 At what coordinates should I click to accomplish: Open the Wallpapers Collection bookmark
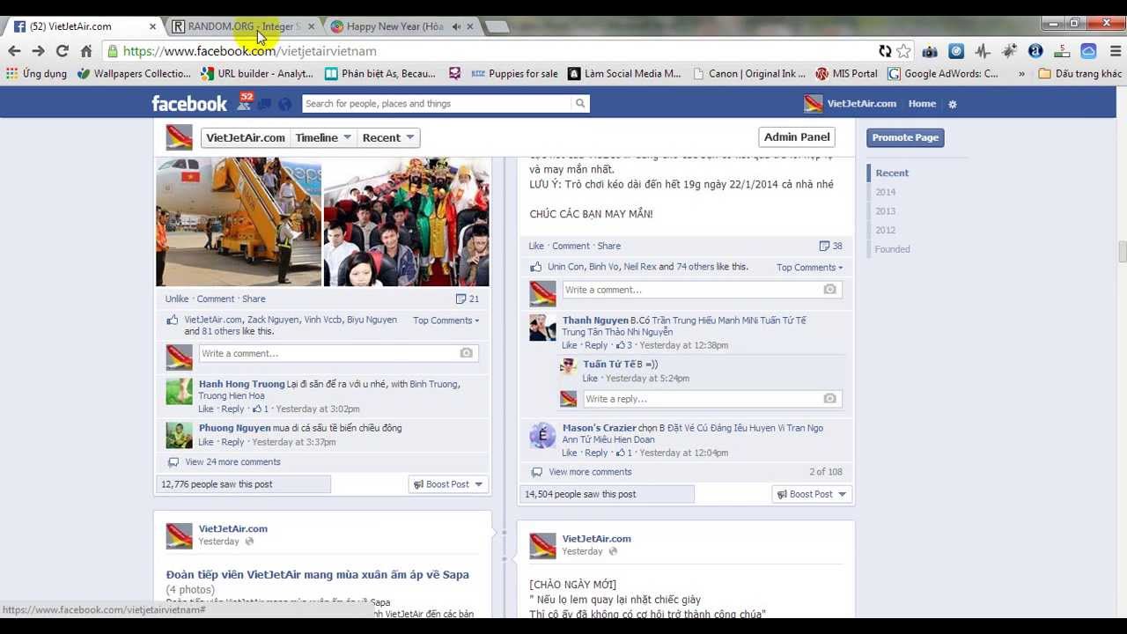134,74
